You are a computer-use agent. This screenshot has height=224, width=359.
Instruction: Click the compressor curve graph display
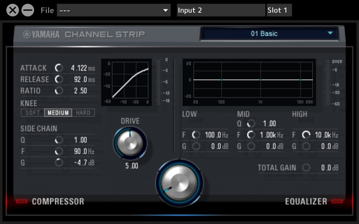(x=126, y=82)
